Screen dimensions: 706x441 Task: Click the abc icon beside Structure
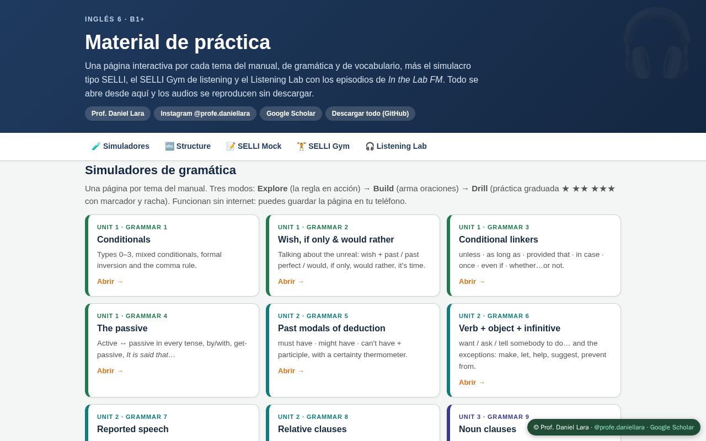169,146
